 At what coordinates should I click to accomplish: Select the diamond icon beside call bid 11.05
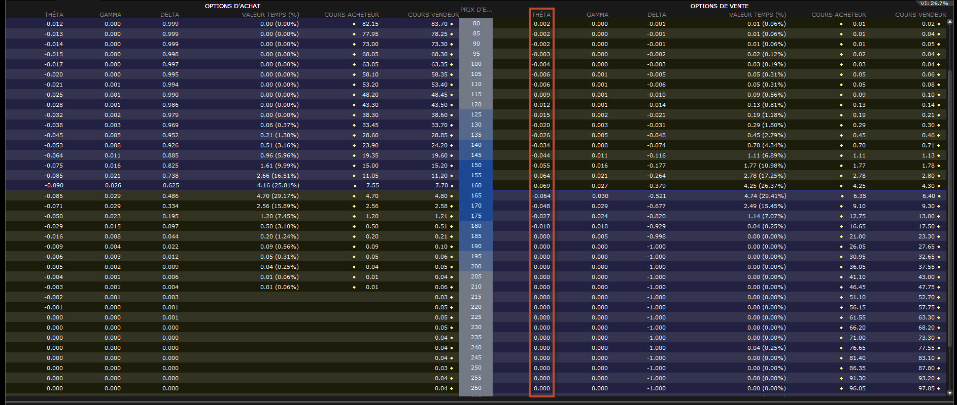click(354, 176)
